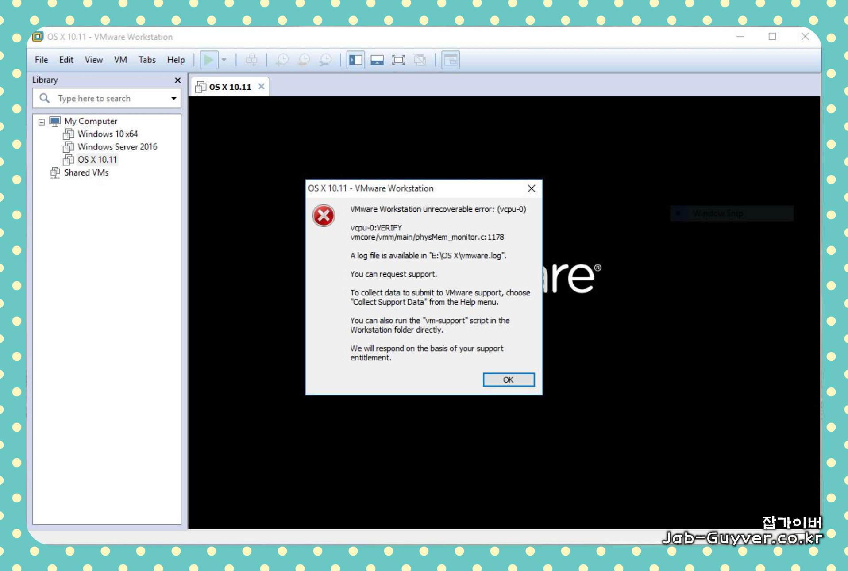Select Shared VMs in the library
Image resolution: width=848 pixels, height=571 pixels.
click(x=86, y=172)
